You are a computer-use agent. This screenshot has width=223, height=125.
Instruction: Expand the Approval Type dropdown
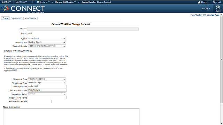coord(47,79)
